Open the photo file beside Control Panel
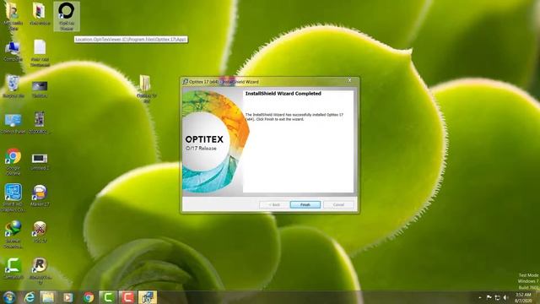The height and width of the screenshot is (304, 540). pos(40,122)
